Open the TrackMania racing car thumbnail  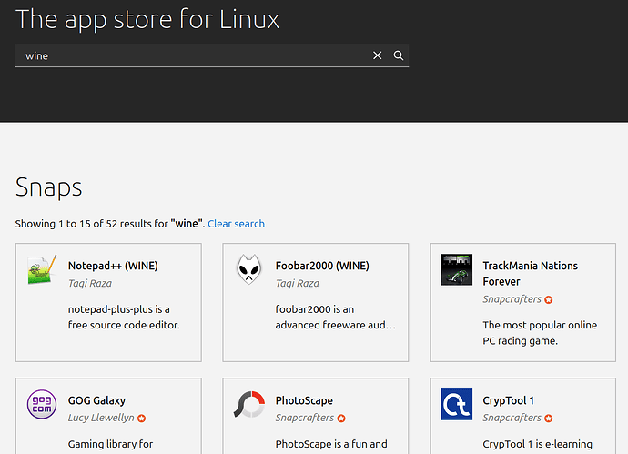pos(456,270)
